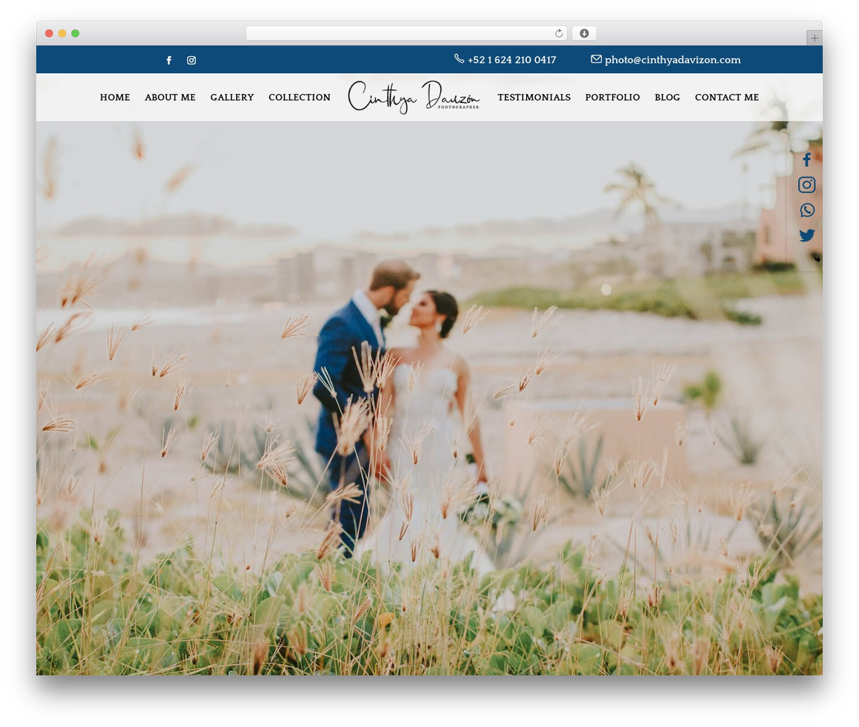Open Instagram from the side social panel
Screen dimensions: 859x727
(807, 184)
